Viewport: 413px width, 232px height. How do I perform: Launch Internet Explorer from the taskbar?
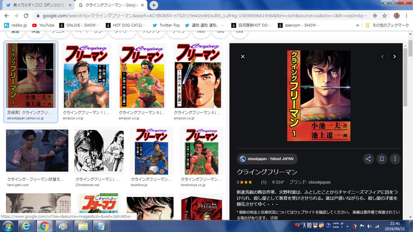pyautogui.click(x=26, y=226)
